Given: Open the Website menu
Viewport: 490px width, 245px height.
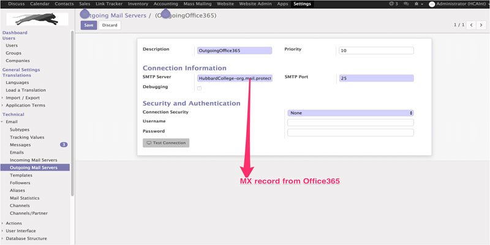Looking at the screenshot, I should point(225,4).
